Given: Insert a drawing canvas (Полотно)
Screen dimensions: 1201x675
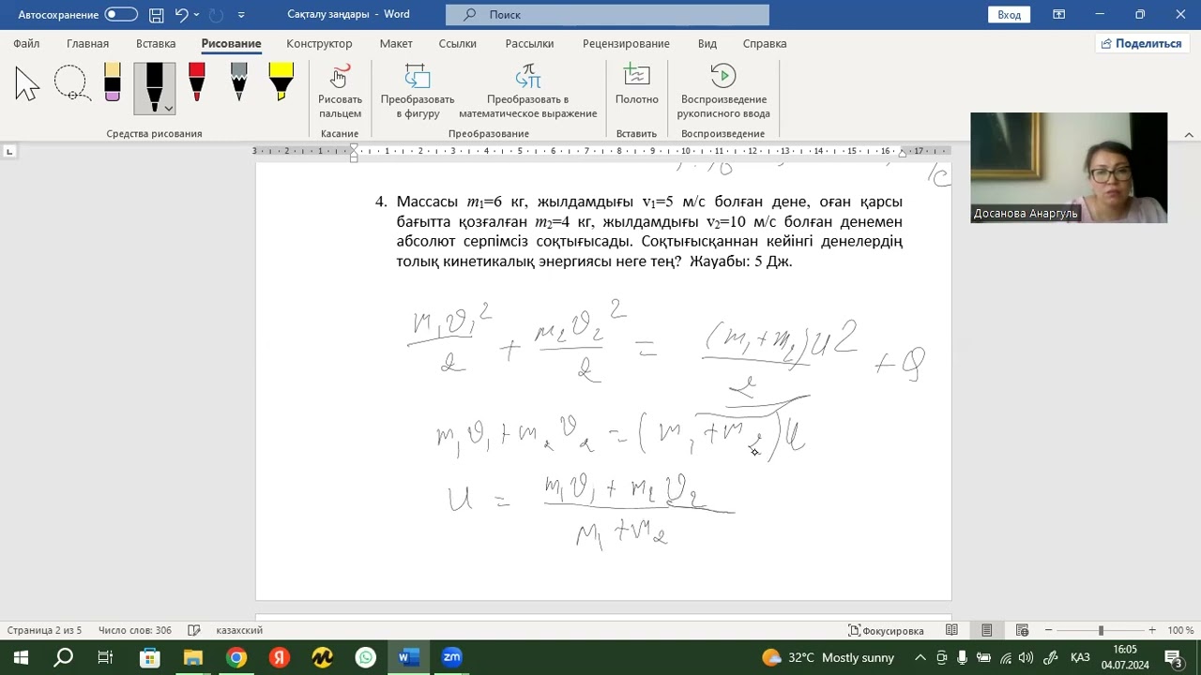Looking at the screenshot, I should [x=637, y=85].
